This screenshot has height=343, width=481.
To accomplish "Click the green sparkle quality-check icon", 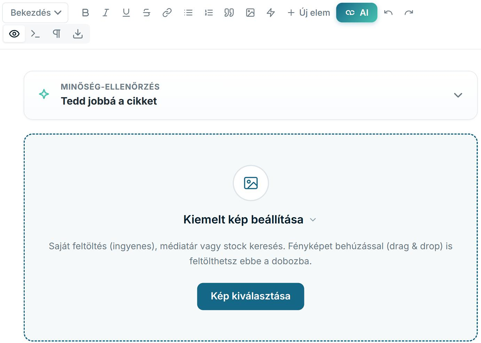I will [44, 94].
